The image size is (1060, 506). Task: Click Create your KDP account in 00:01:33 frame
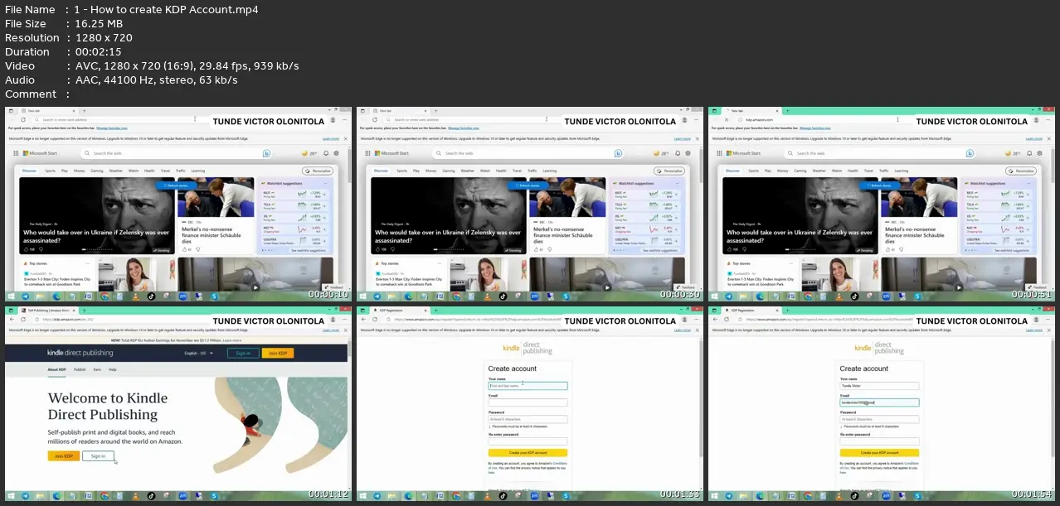(x=528, y=453)
